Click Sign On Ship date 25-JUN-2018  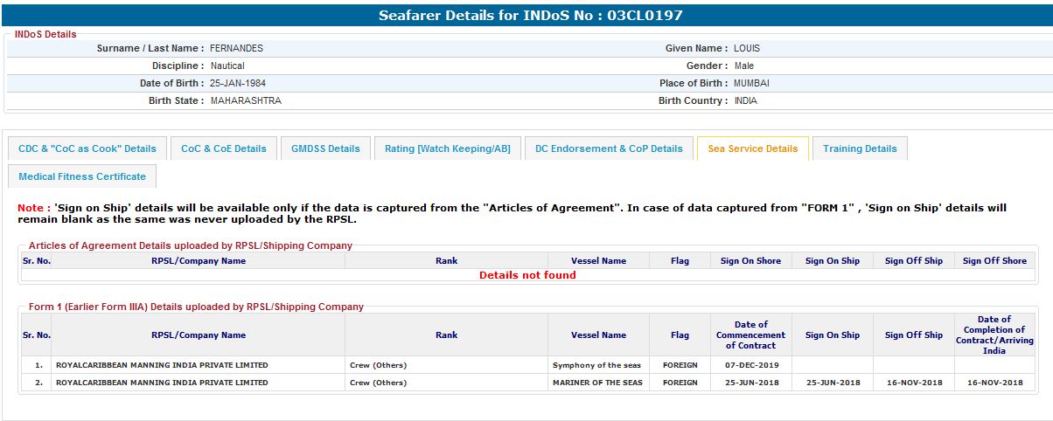tap(833, 383)
